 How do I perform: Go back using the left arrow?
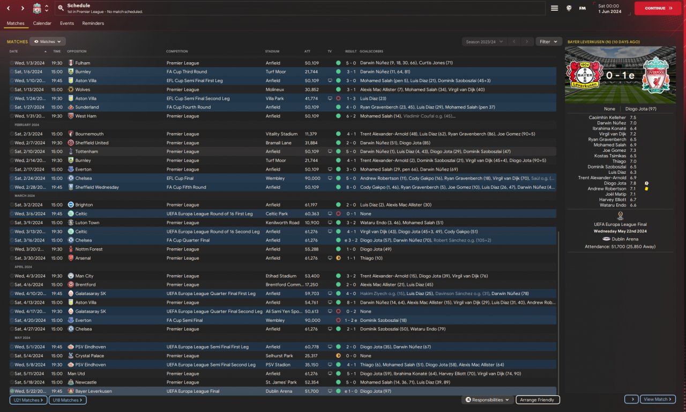[9, 8]
